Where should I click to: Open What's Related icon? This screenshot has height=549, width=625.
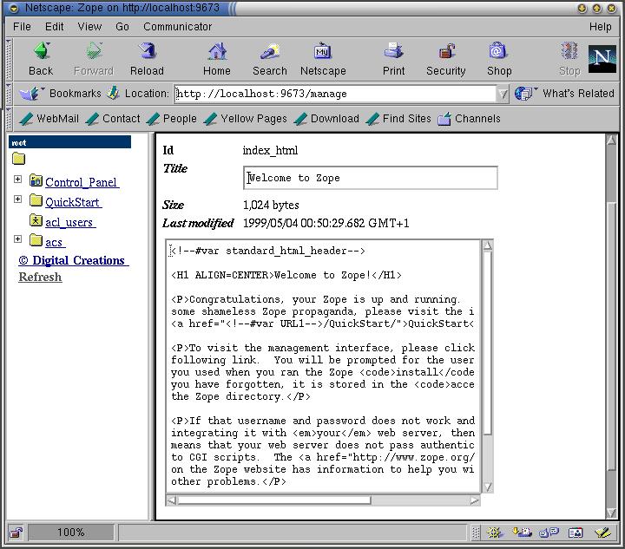click(x=525, y=94)
